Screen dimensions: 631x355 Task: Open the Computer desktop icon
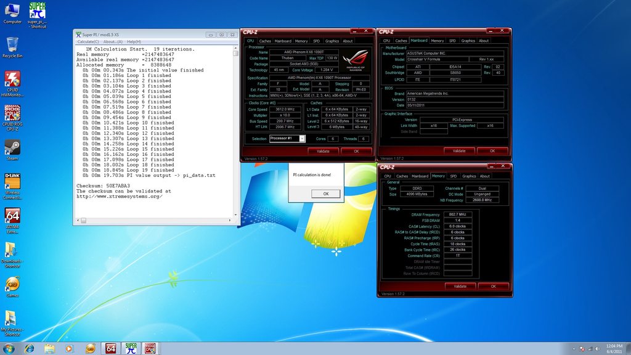pos(12,14)
